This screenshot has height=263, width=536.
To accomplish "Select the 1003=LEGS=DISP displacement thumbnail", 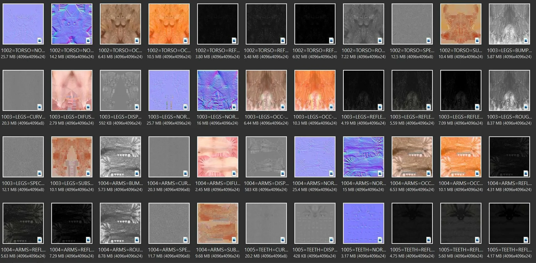I will pyautogui.click(x=120, y=90).
